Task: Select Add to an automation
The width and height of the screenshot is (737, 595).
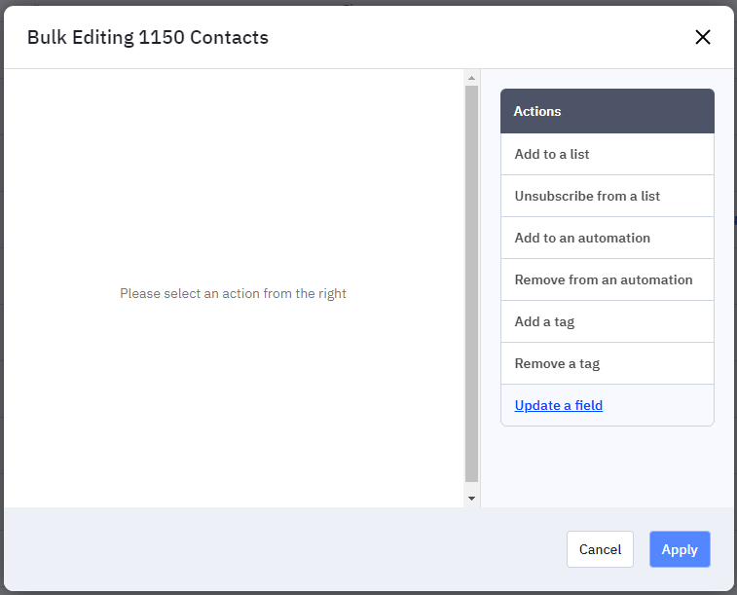Action: point(608,238)
